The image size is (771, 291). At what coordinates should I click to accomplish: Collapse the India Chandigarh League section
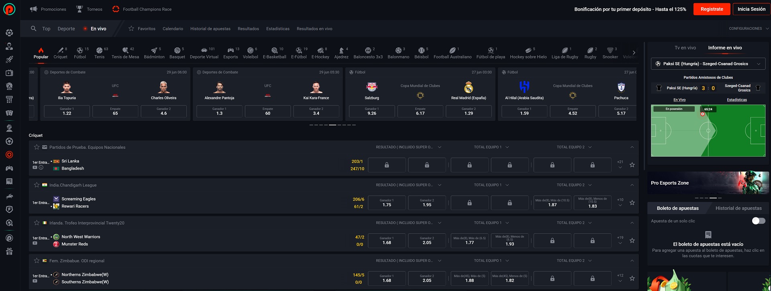click(x=632, y=185)
